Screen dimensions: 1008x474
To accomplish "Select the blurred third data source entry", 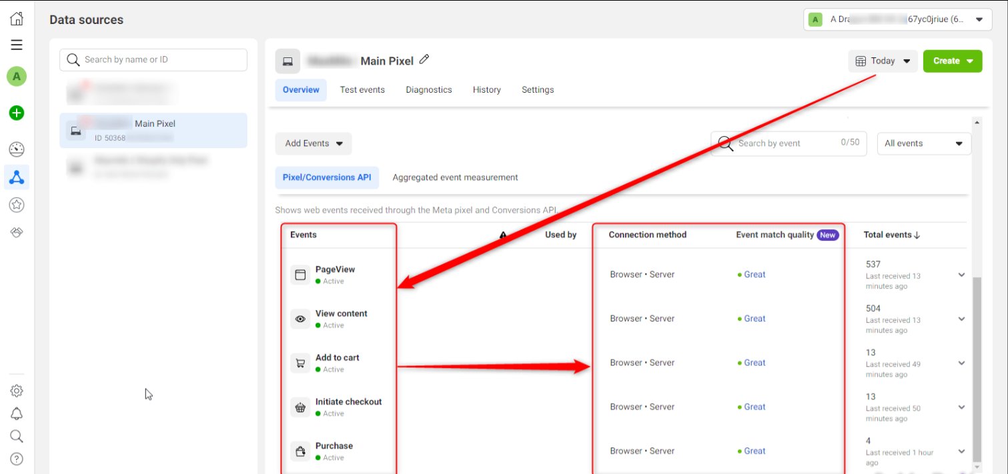I will pos(153,167).
